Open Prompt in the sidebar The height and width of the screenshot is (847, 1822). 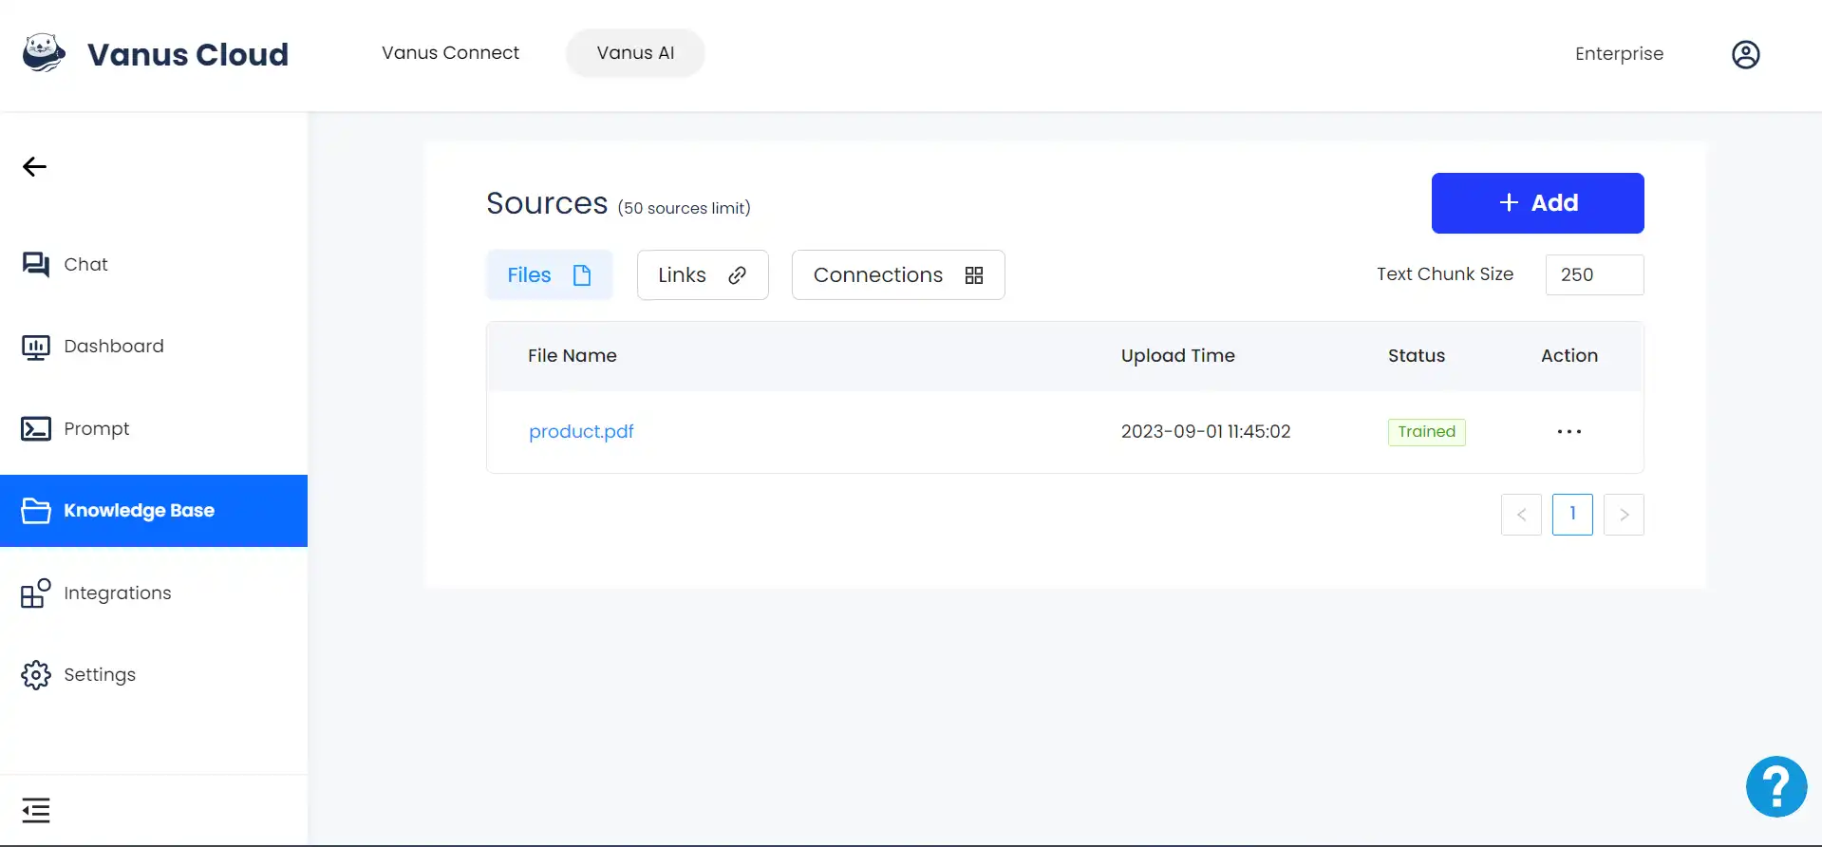coord(154,428)
